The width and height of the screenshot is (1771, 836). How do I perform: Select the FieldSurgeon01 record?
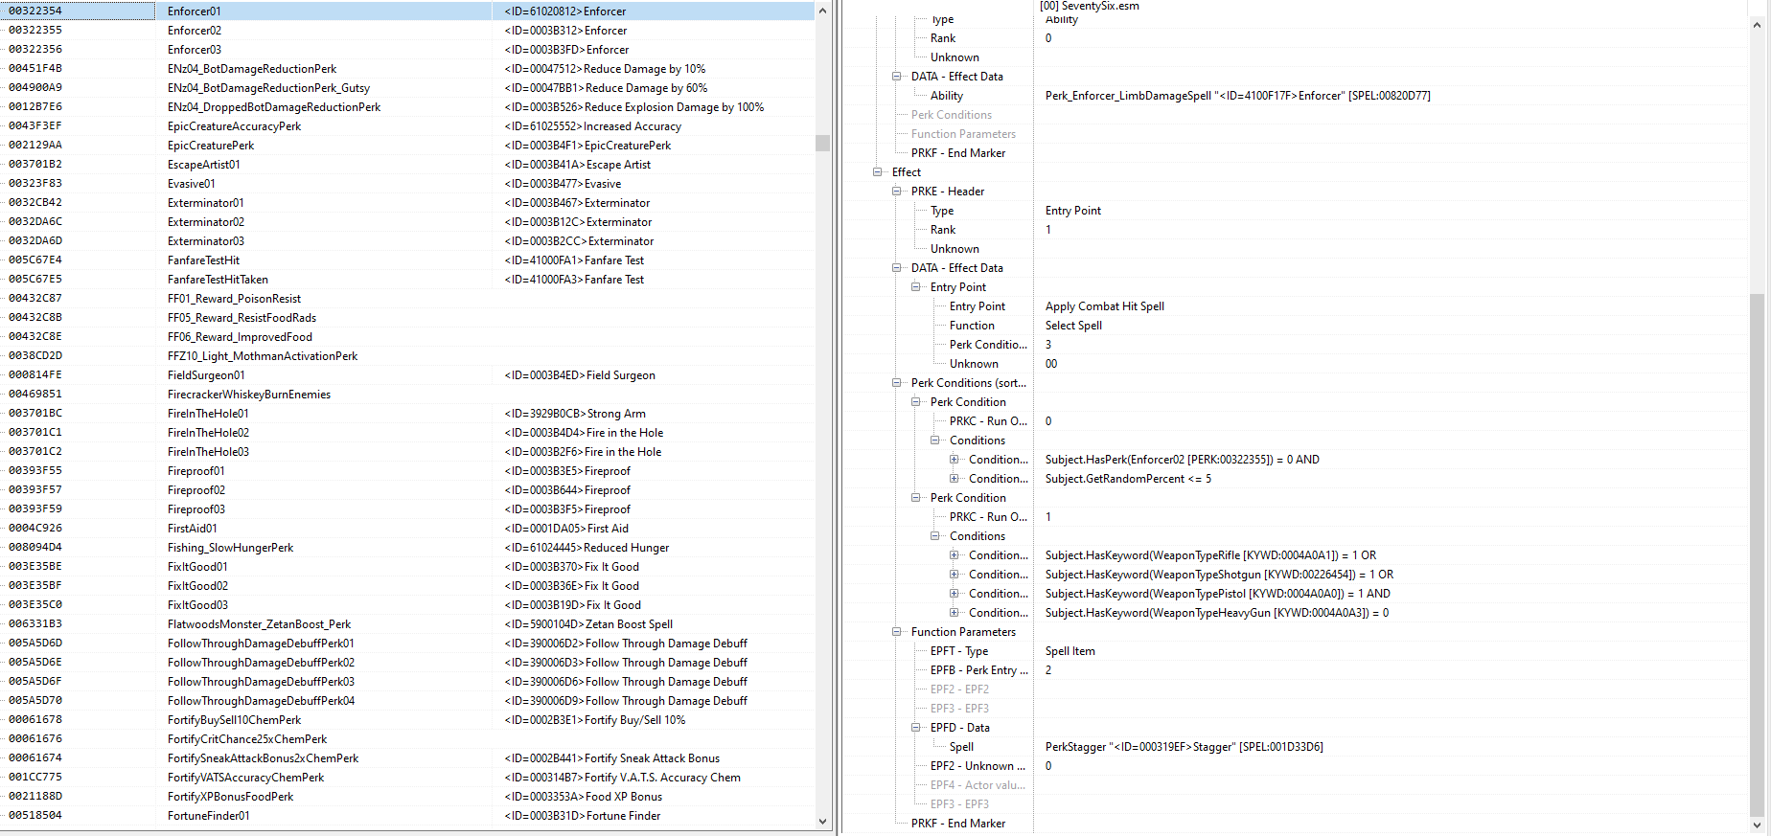click(x=407, y=375)
